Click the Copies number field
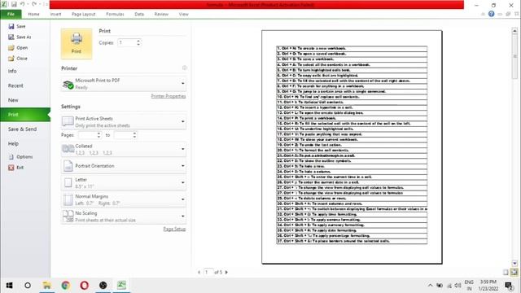521x293 pixels. [x=127, y=42]
